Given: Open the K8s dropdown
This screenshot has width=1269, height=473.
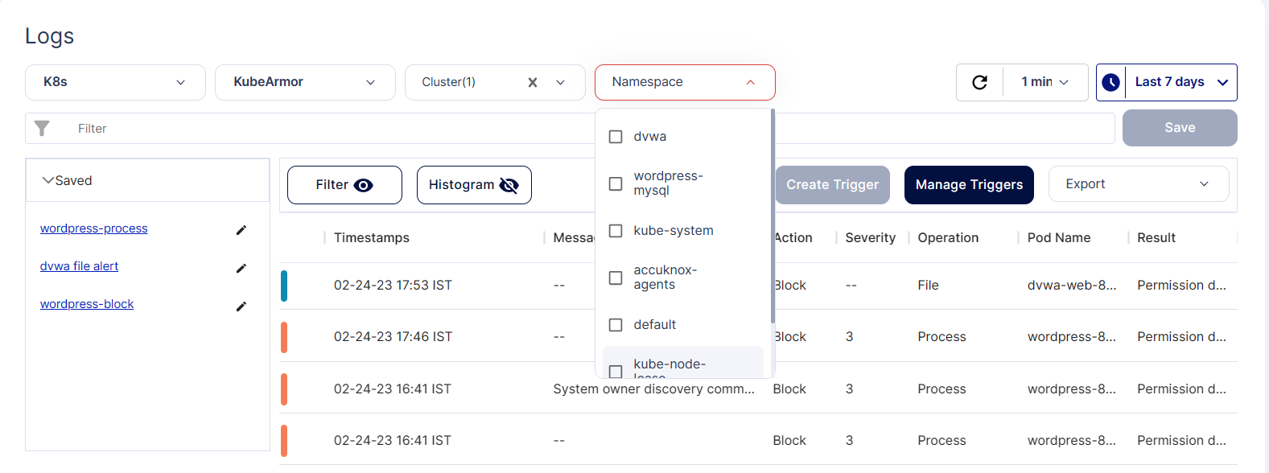Looking at the screenshot, I should 115,82.
